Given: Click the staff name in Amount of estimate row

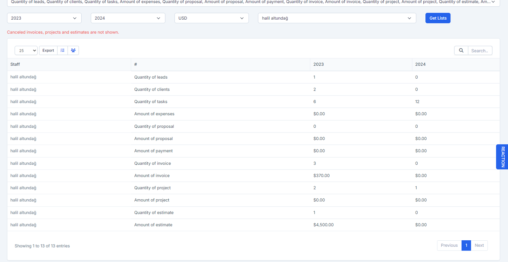Looking at the screenshot, I should click(x=23, y=225).
